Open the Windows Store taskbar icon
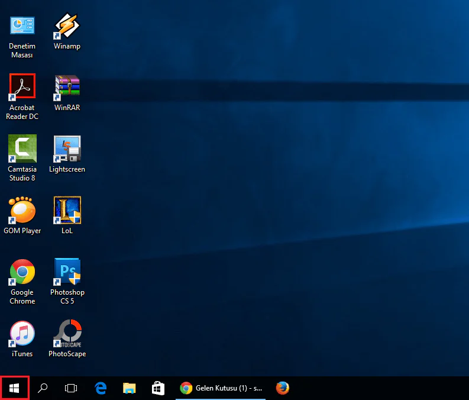 158,388
